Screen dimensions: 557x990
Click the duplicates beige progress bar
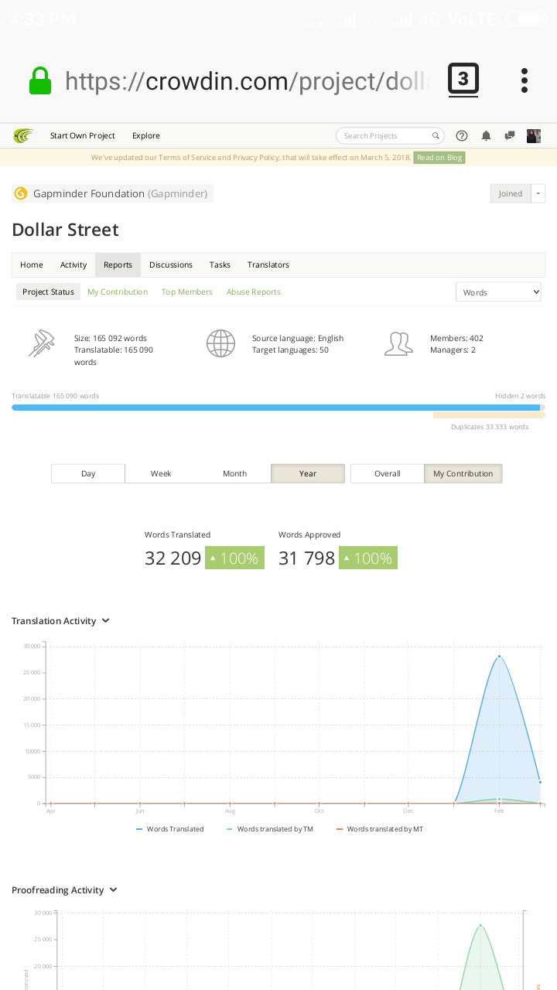[489, 415]
